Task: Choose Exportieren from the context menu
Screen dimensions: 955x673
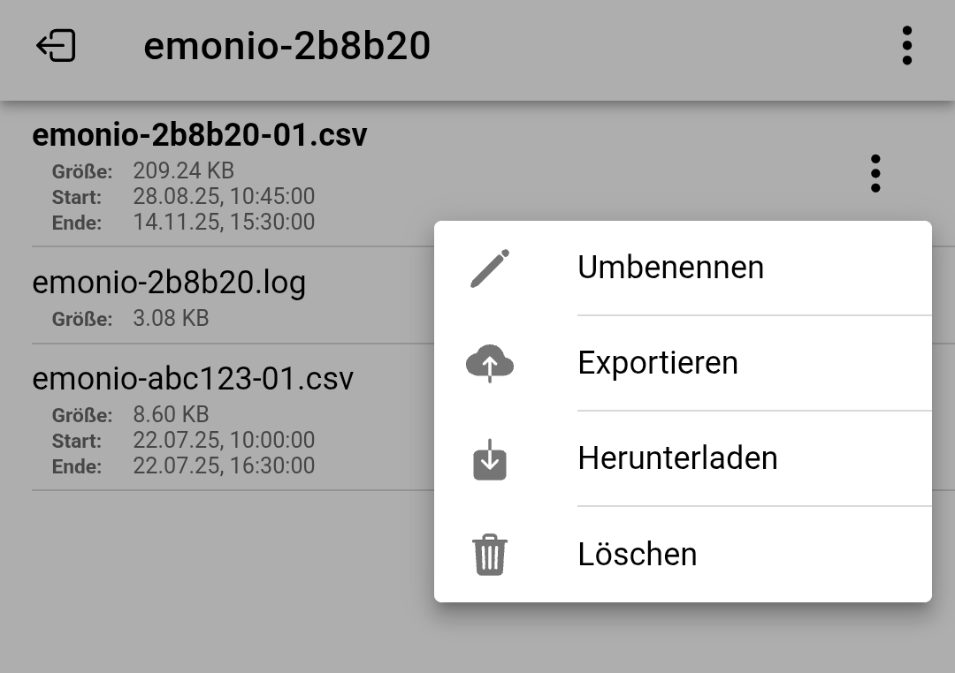Action: 657,362
